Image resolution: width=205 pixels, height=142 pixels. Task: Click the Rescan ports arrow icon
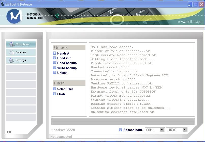[x=121, y=130]
